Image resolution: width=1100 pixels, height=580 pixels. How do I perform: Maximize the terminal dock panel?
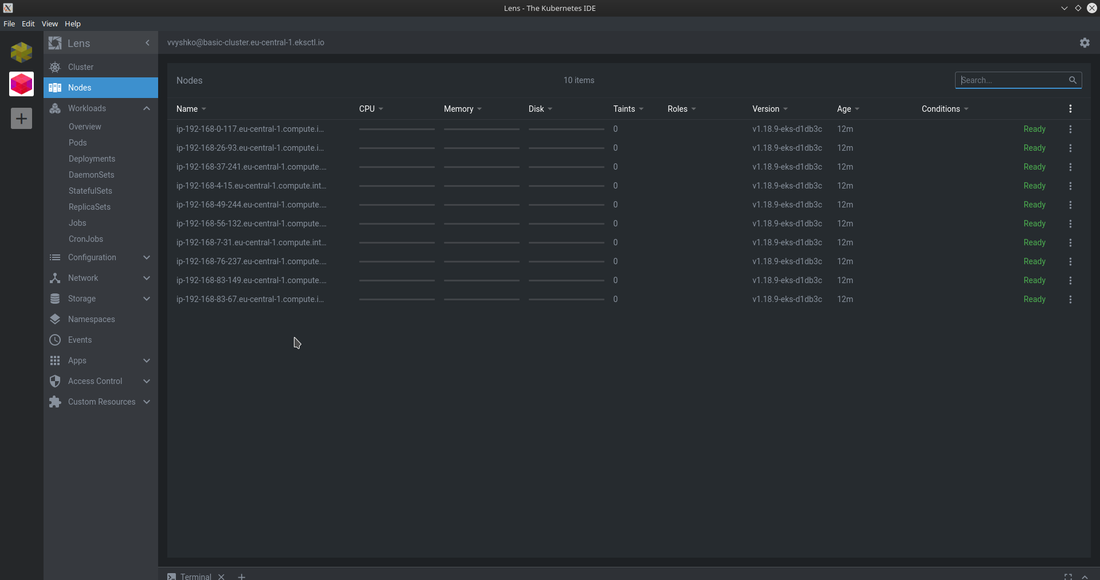[x=1068, y=577]
